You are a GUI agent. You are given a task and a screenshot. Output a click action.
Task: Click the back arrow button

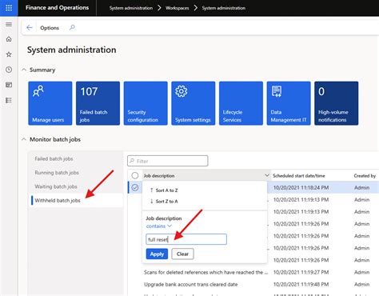[x=30, y=27]
